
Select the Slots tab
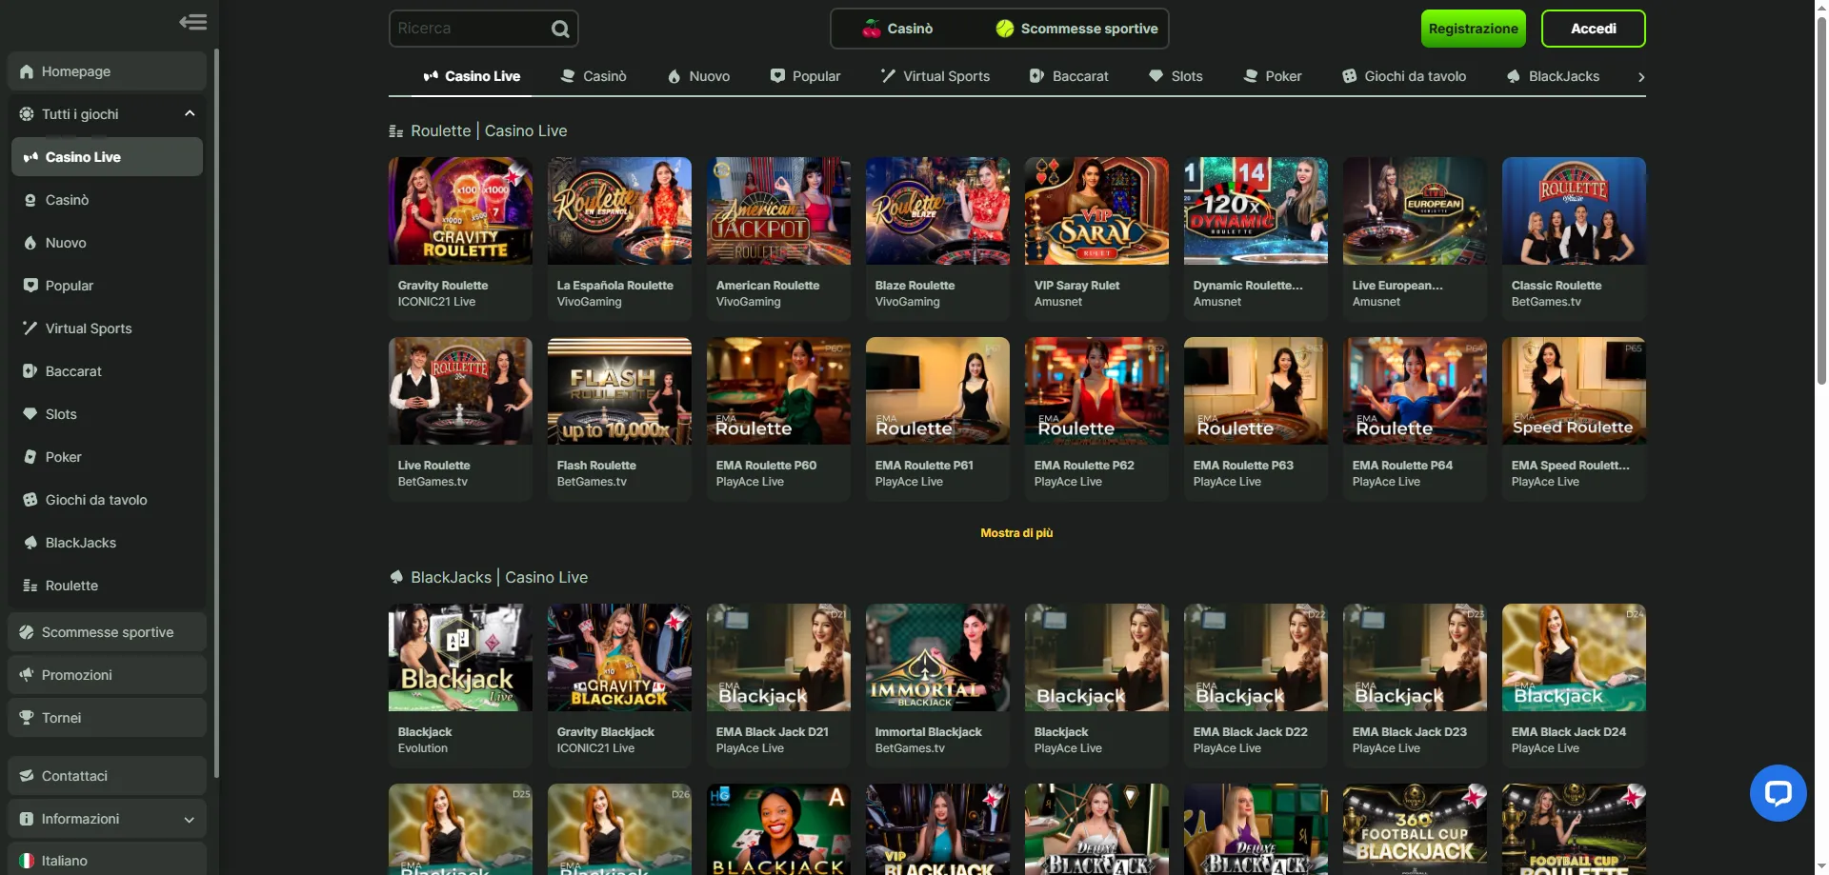[1176, 76]
